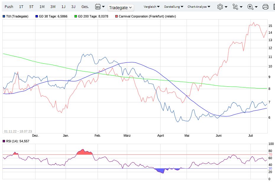The width and height of the screenshot is (275, 184).
Task: Open the share nodes icon
Action: tap(235, 7)
